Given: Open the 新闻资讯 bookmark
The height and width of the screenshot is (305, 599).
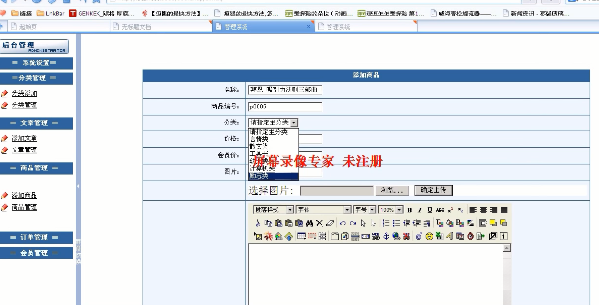Looking at the screenshot, I should (536, 13).
